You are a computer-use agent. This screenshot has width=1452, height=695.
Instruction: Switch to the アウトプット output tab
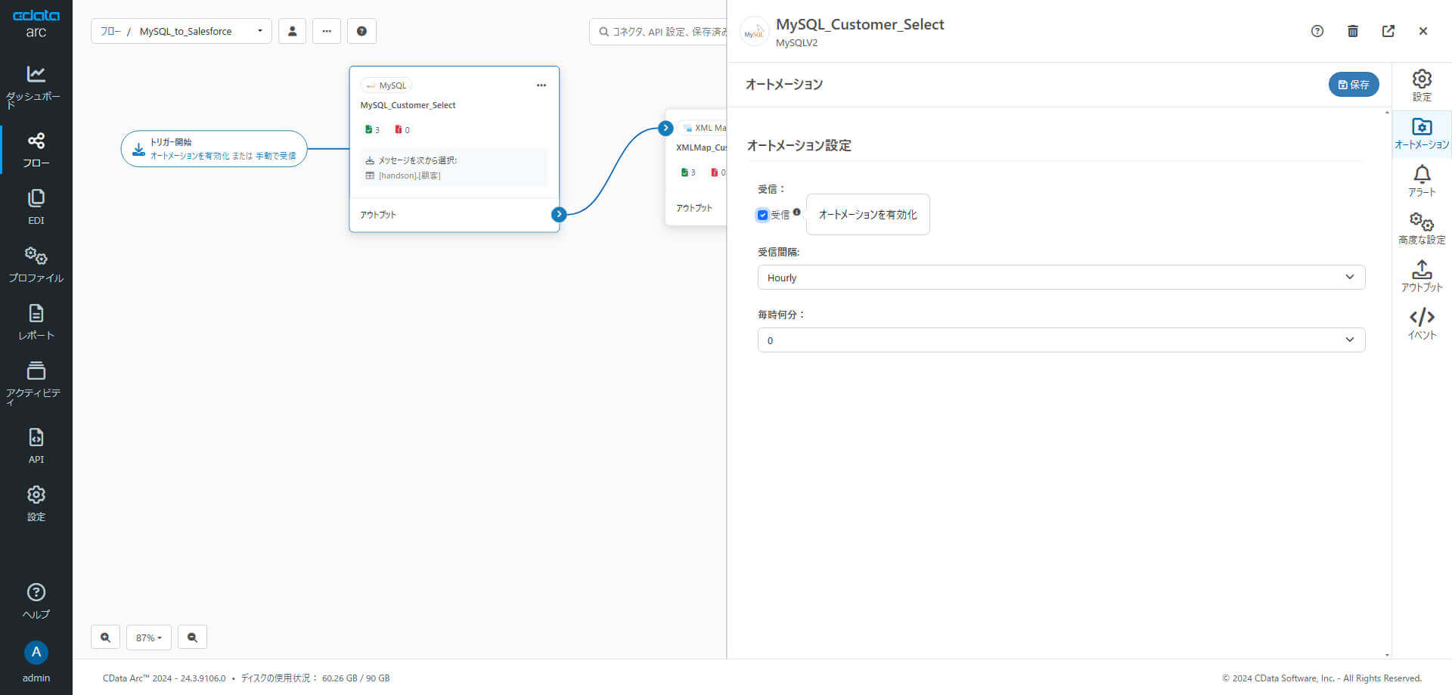pyautogui.click(x=1422, y=276)
